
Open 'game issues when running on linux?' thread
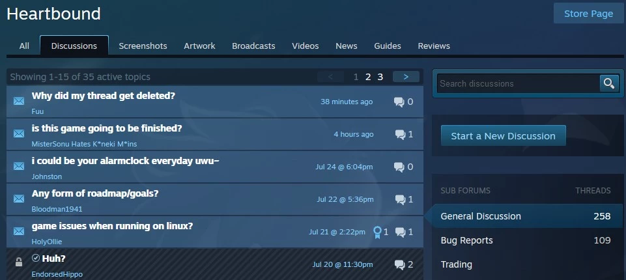(112, 226)
